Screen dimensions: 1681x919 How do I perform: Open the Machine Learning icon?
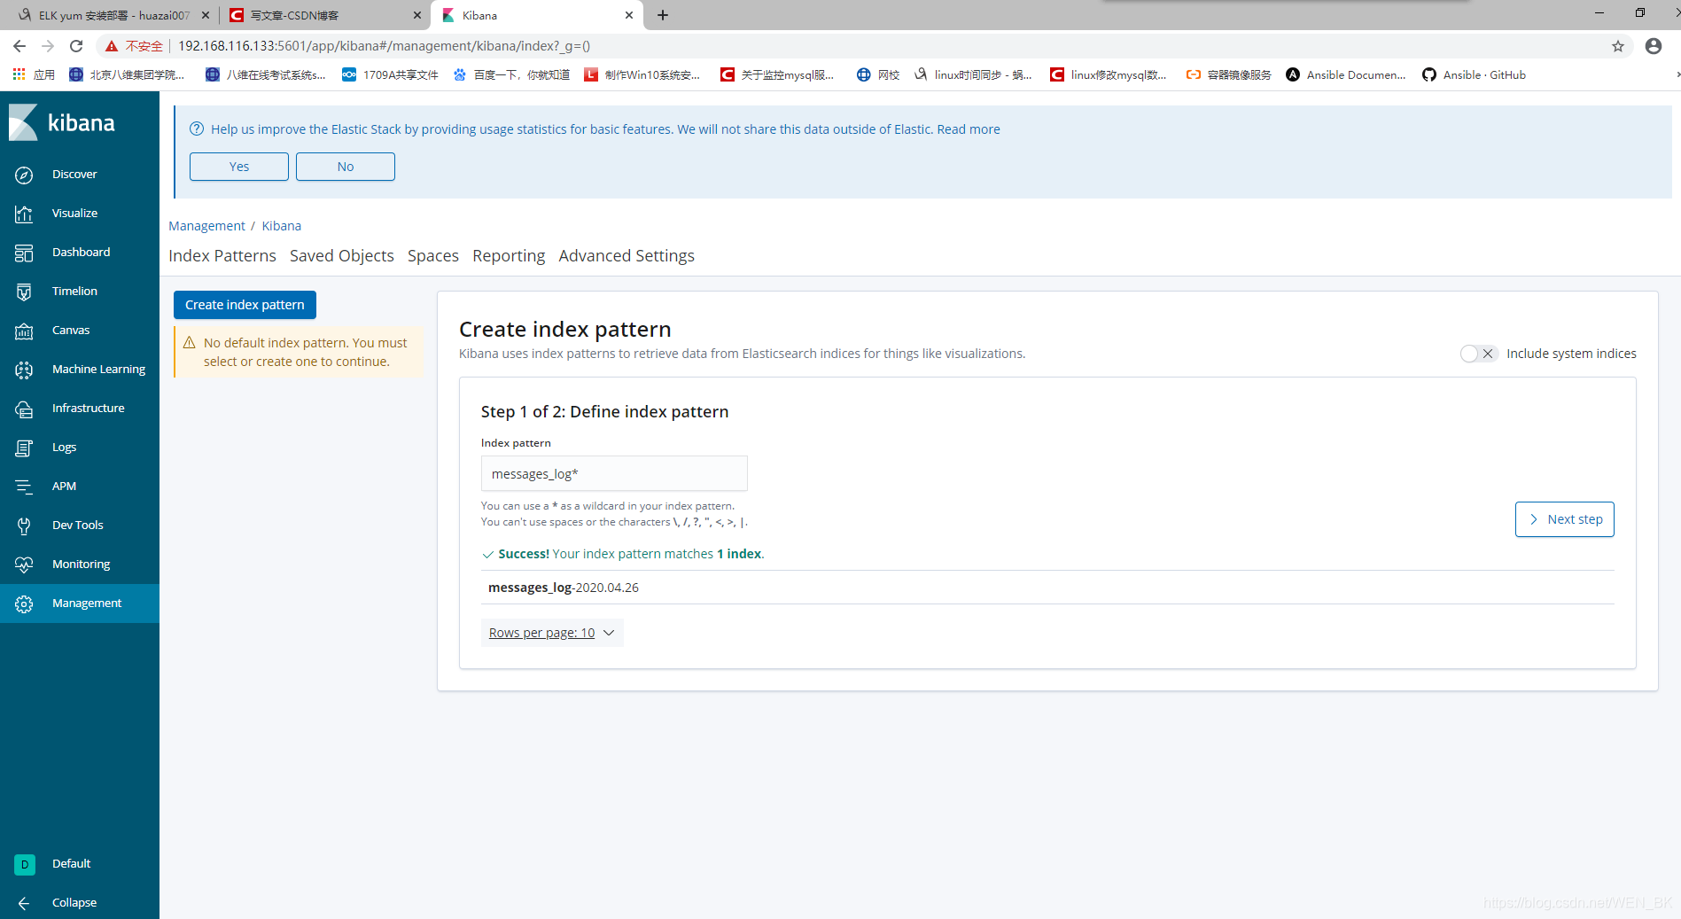[x=24, y=370]
